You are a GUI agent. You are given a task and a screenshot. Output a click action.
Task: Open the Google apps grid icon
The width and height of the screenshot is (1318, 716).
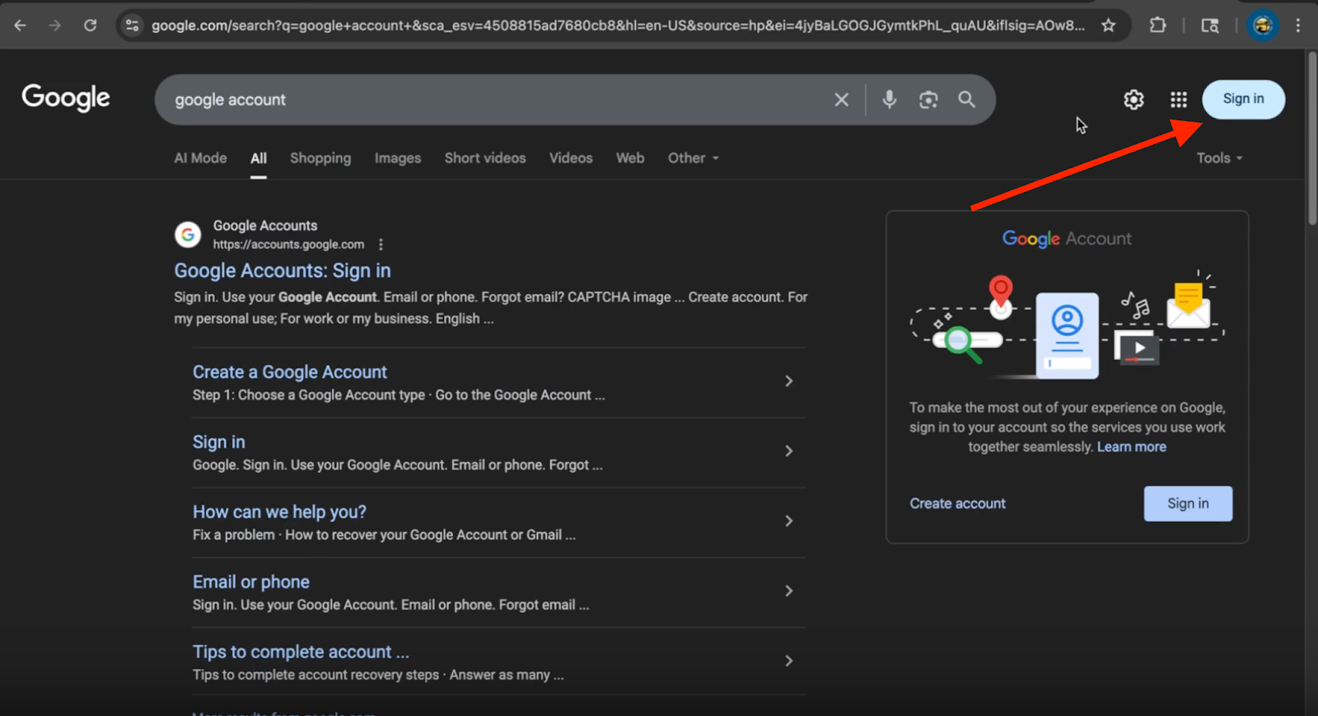1179,100
